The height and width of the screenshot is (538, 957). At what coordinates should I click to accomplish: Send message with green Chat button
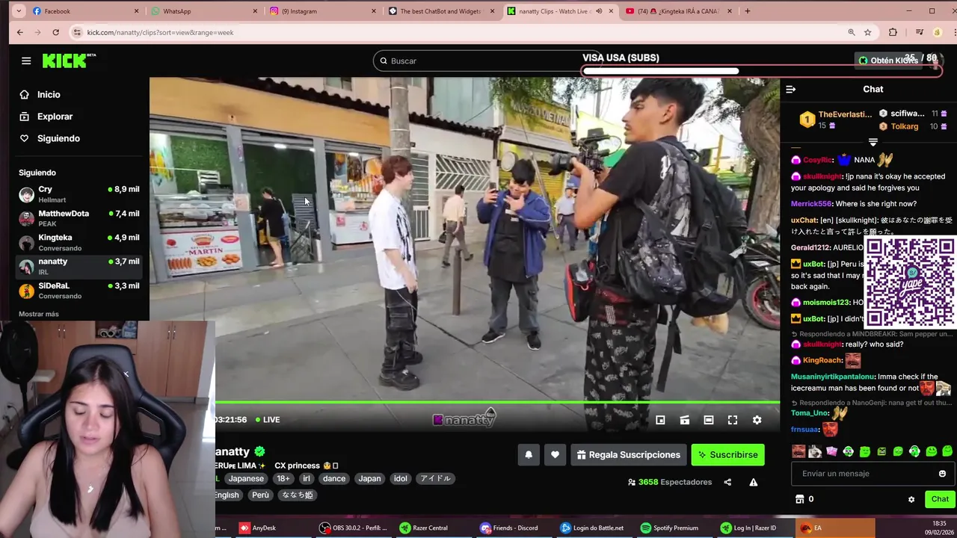click(940, 499)
